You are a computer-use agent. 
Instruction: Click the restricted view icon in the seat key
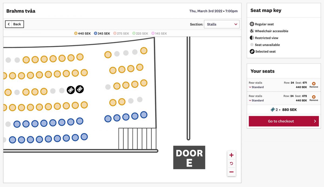point(251,38)
